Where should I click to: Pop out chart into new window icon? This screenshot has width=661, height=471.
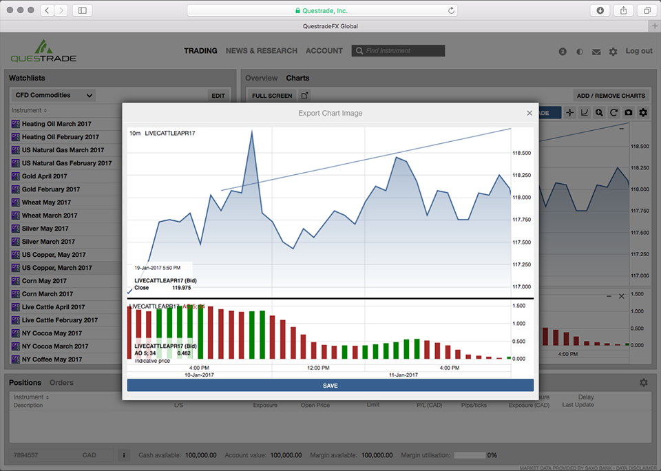[304, 95]
